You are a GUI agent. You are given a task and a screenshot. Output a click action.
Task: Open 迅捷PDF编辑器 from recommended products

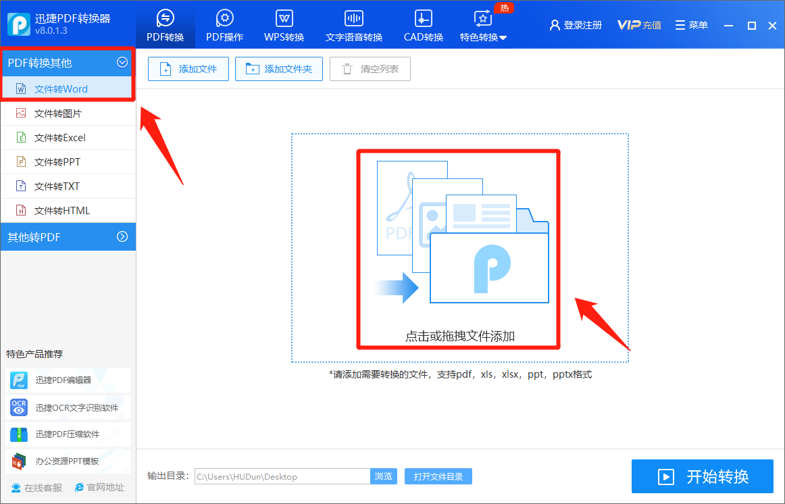[68, 380]
